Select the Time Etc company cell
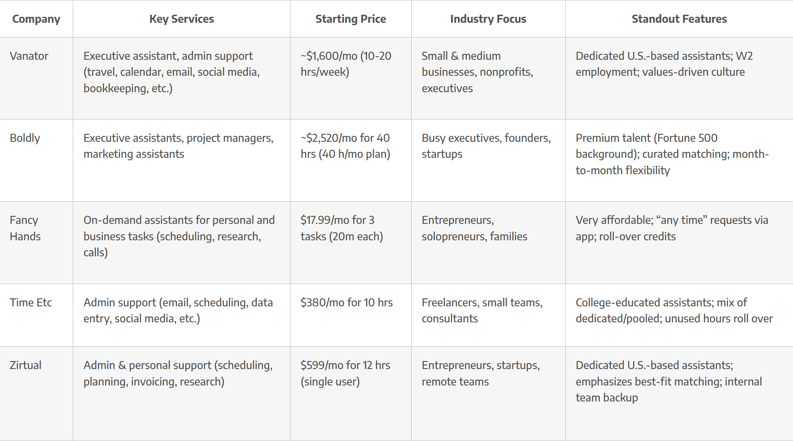The height and width of the screenshot is (441, 793). click(x=31, y=303)
